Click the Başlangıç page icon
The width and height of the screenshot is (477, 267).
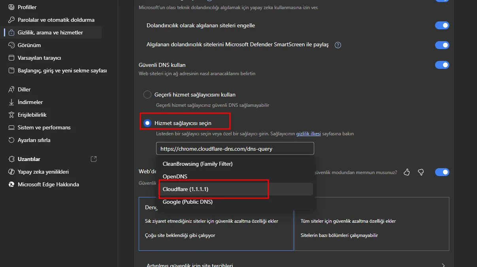tap(11, 70)
